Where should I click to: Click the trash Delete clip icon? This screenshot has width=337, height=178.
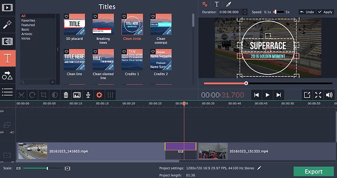[x=66, y=95]
